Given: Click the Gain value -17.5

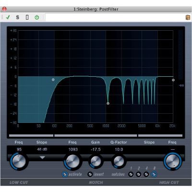Looking at the screenshot, I should pos(96,149).
